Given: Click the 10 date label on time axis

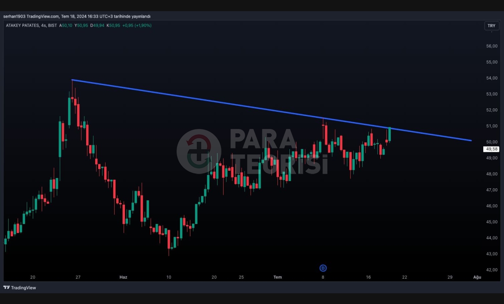Looking at the screenshot, I should pos(169,277).
